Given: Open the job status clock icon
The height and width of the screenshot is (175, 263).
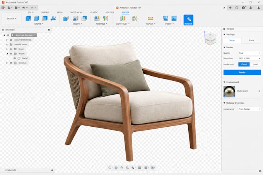Looking at the screenshot, I should point(236,8).
